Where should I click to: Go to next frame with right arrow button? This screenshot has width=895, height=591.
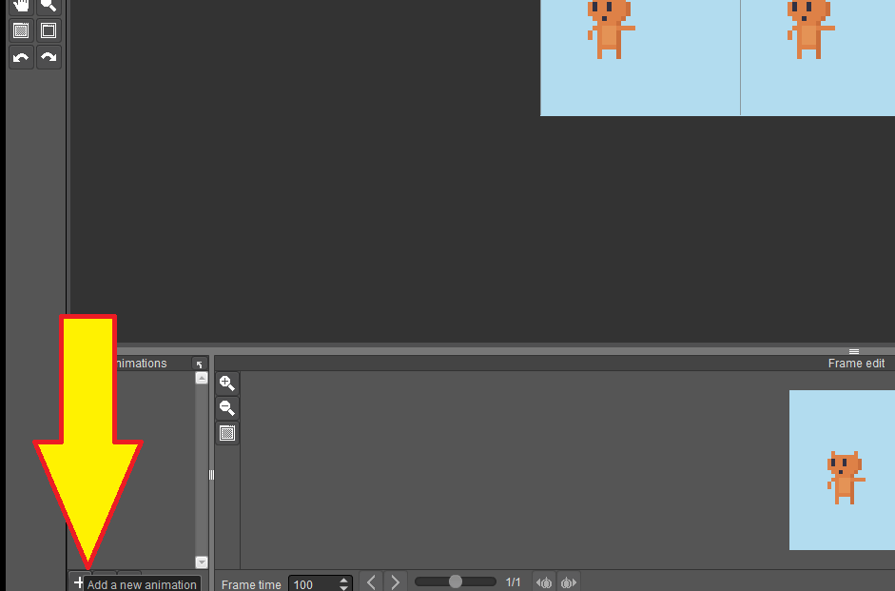click(x=395, y=581)
